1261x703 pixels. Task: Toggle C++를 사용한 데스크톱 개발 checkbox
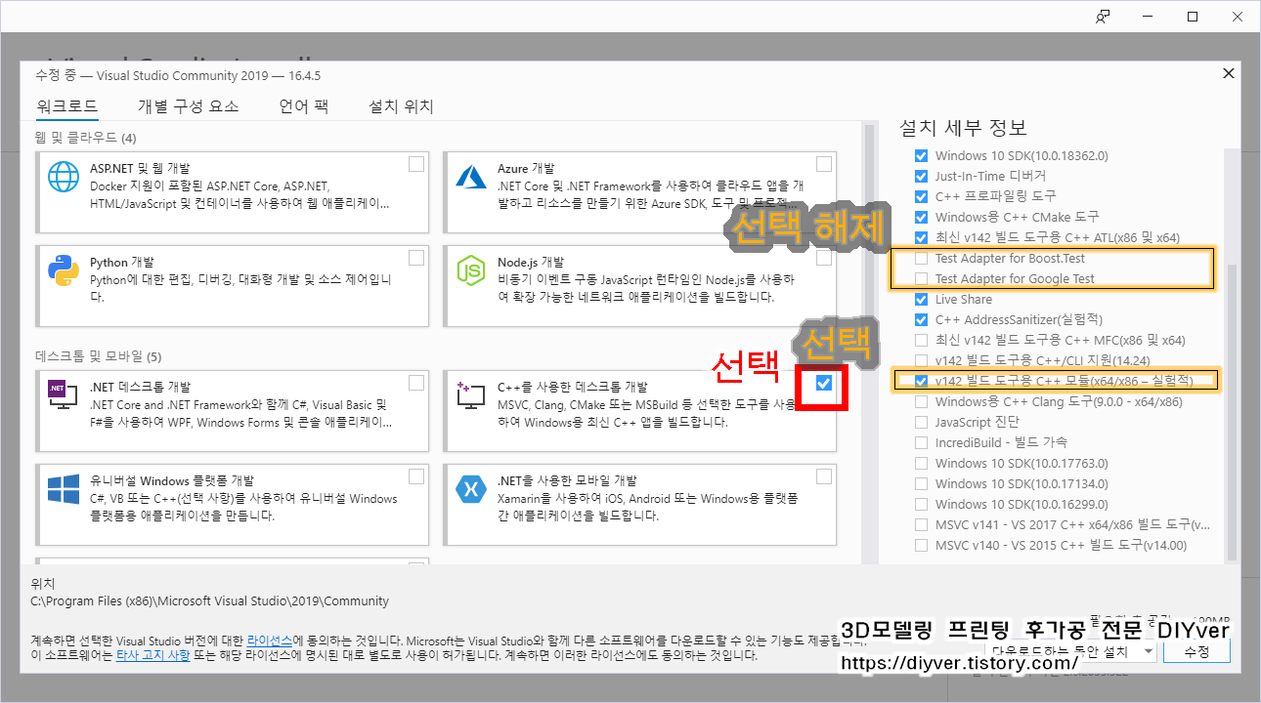pos(824,383)
